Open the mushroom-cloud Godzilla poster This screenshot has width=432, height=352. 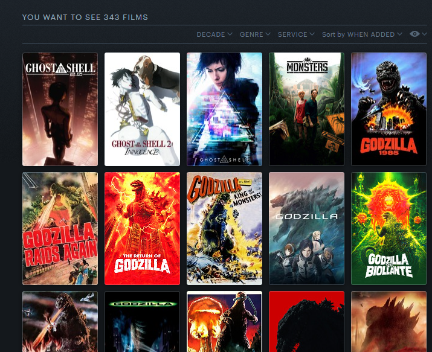tap(224, 321)
